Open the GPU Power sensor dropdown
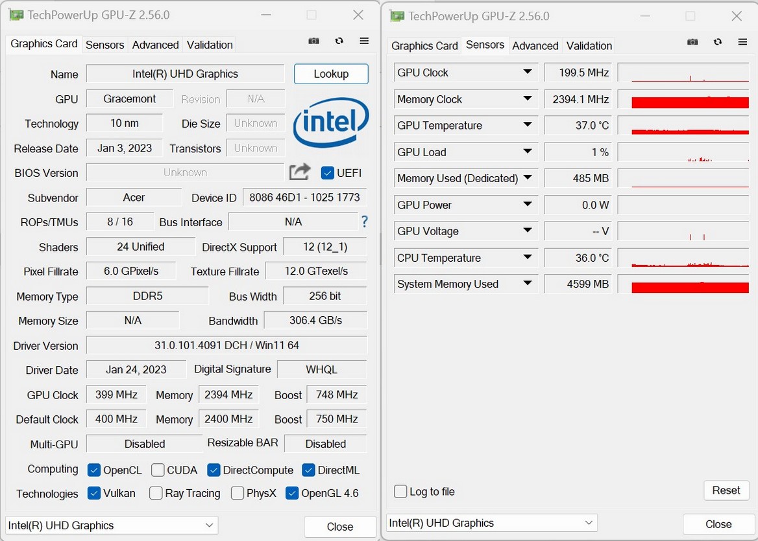The image size is (758, 541). click(528, 205)
